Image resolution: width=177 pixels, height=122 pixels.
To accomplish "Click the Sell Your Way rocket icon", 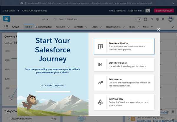I will pos(100,102).
